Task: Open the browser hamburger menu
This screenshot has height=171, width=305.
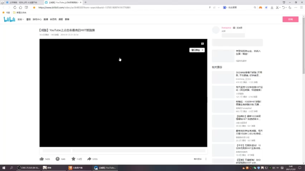Action: [301, 8]
